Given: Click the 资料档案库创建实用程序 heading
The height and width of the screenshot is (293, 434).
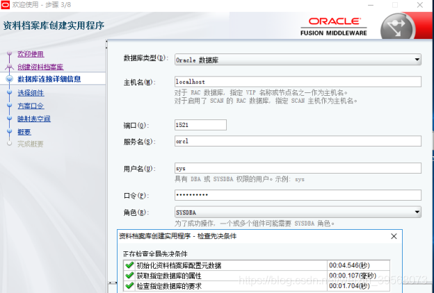Looking at the screenshot, I should coord(54,26).
